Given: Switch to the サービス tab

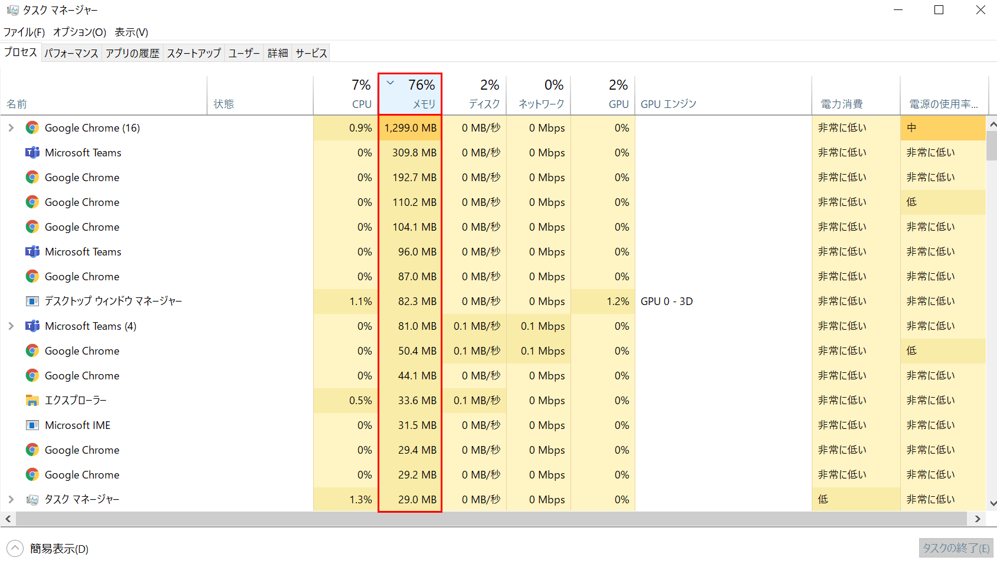Looking at the screenshot, I should (x=311, y=53).
